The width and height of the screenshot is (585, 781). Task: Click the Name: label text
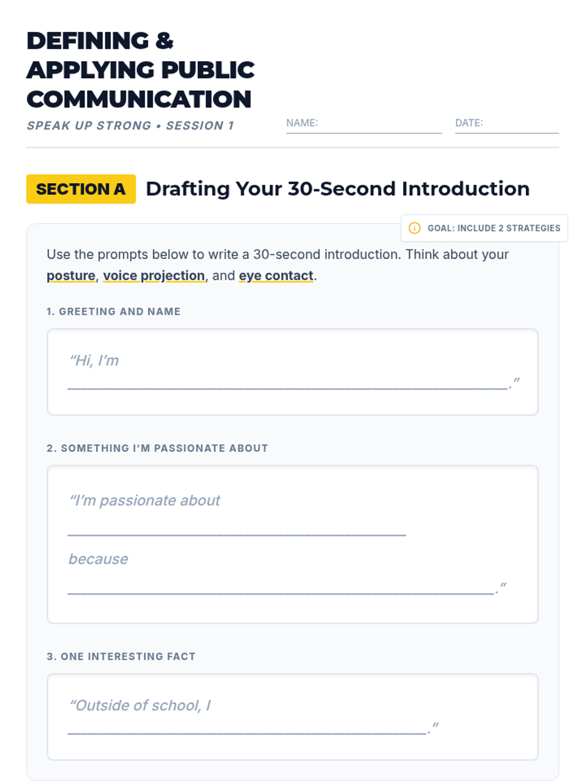pos(302,123)
